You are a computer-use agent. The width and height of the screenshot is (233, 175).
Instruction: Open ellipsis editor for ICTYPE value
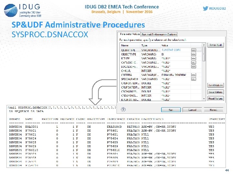pos(194,58)
